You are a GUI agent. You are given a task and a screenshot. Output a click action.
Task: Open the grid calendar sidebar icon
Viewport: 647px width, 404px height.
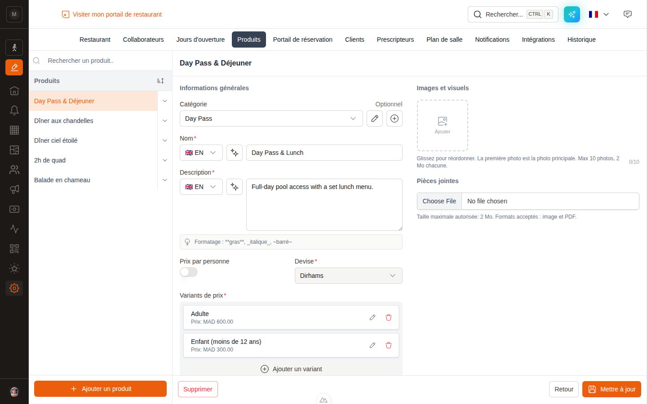tap(14, 130)
